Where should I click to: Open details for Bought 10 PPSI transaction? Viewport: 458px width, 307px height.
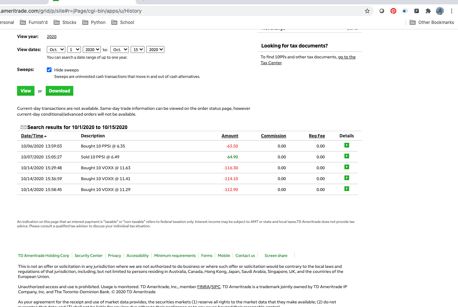[347, 145]
